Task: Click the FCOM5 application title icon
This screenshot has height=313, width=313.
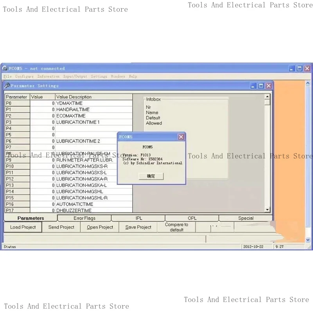Action: pos(5,68)
